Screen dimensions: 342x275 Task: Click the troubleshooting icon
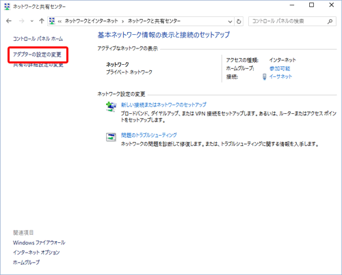[111, 137]
